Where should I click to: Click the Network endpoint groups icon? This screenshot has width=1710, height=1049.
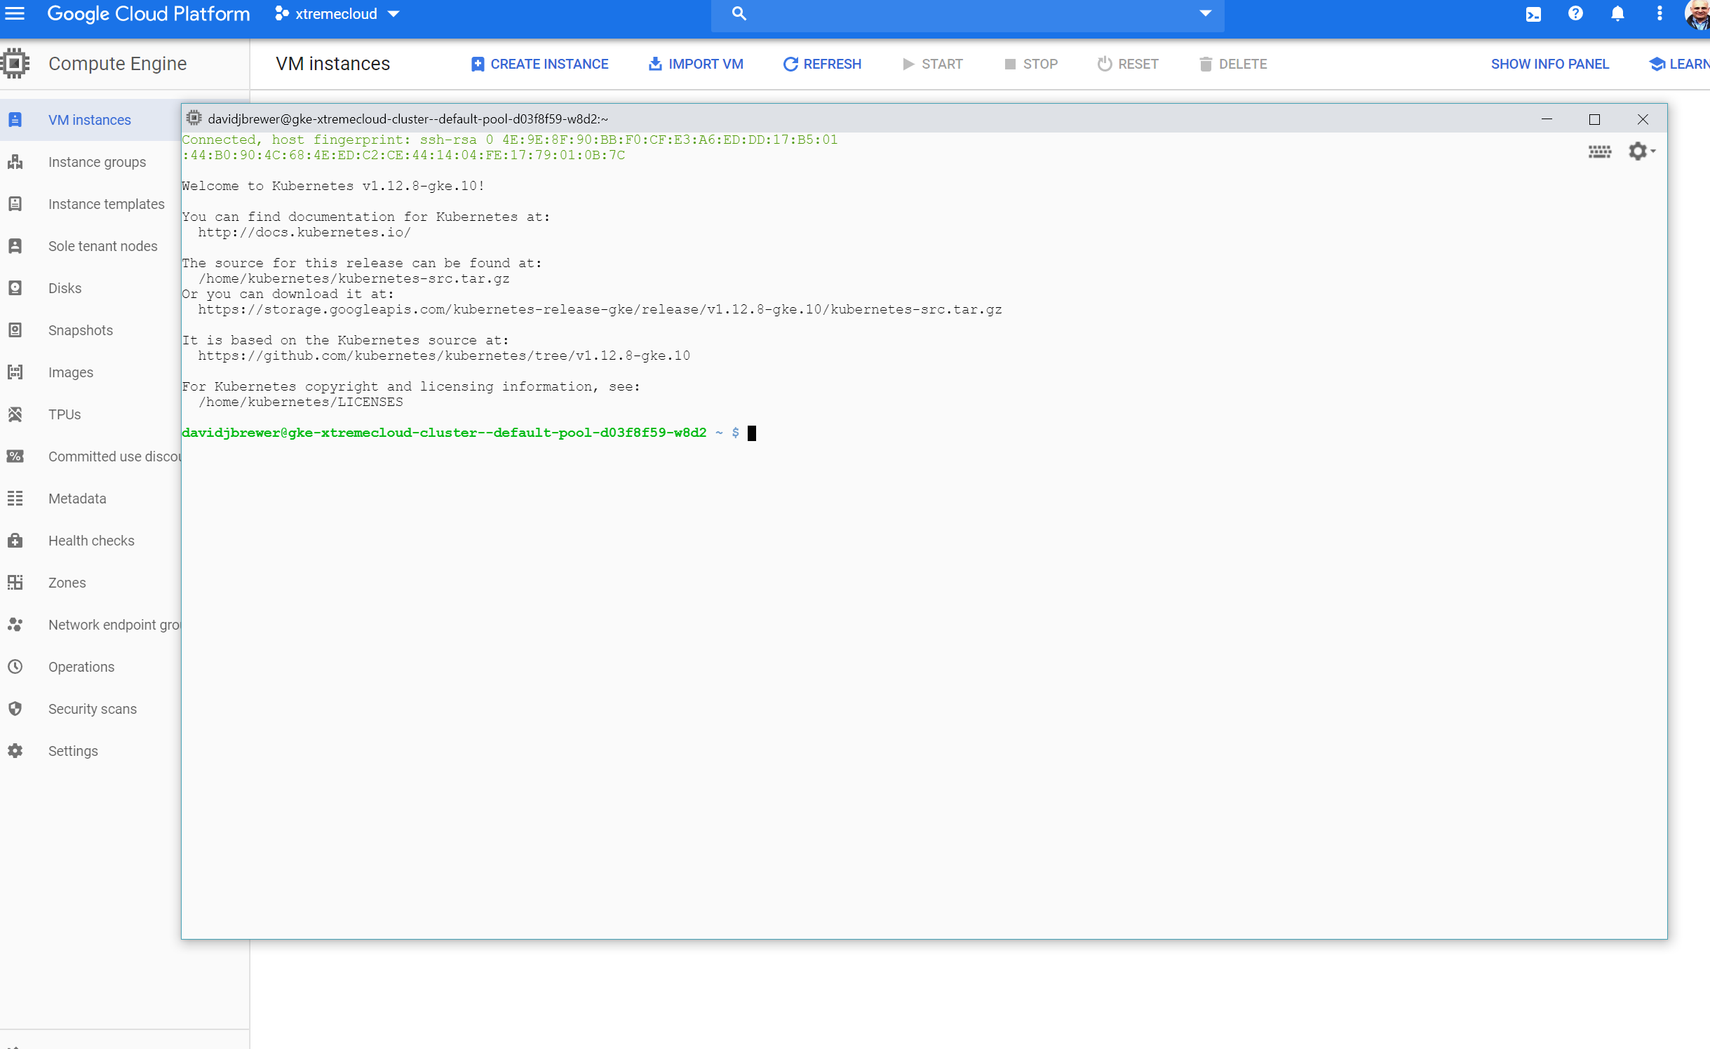pos(15,625)
